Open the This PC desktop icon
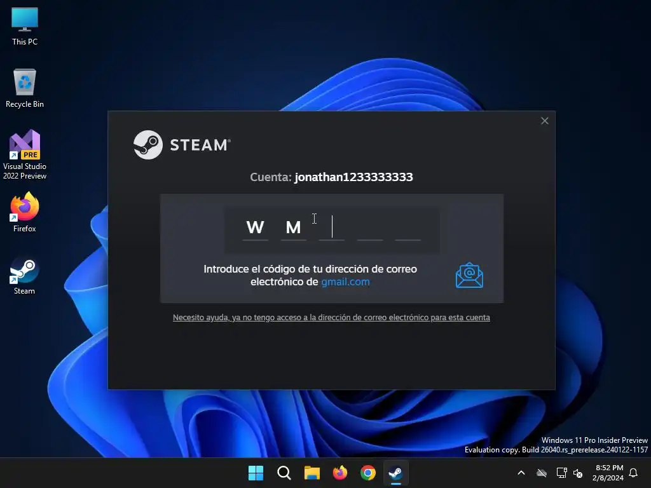Image resolution: width=651 pixels, height=488 pixels. point(25,26)
